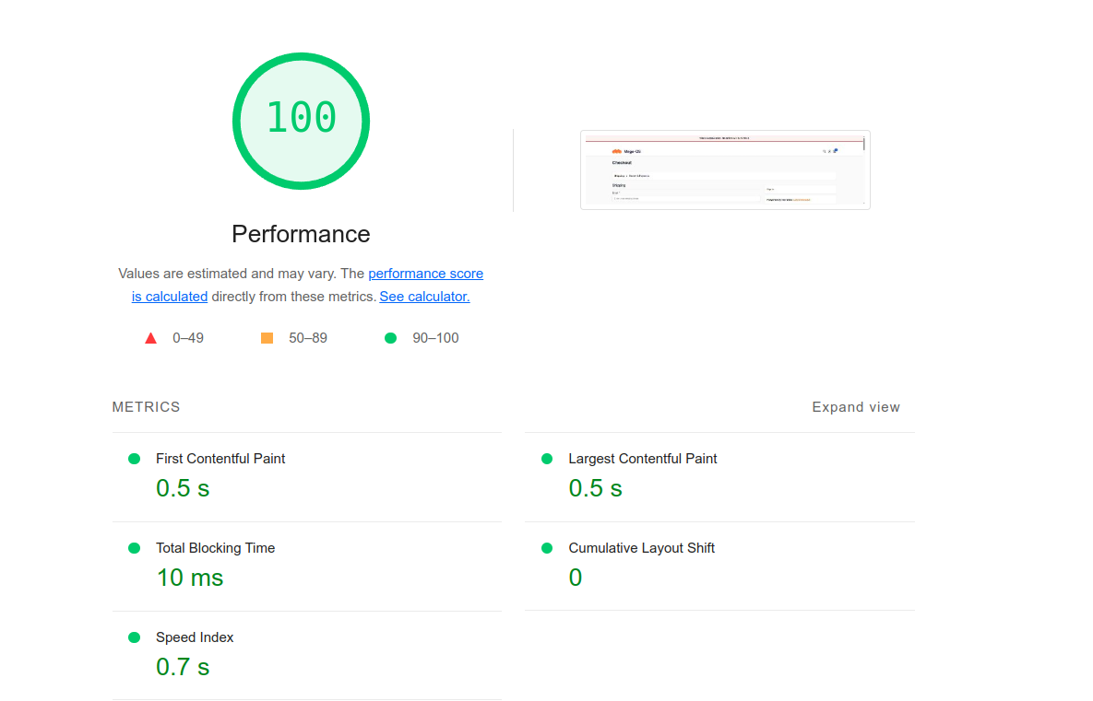Click the 0.5 s Largest Contentful Paint value
The image size is (1093, 701).
point(595,489)
